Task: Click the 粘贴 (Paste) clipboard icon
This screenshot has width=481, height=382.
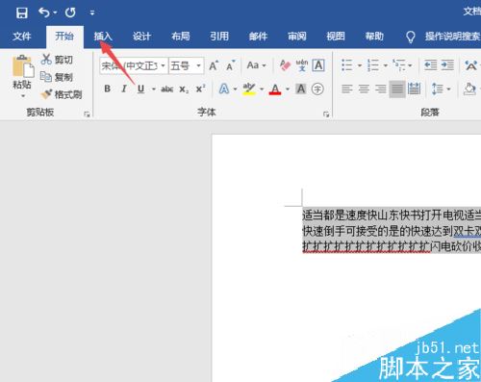Action: (22, 66)
